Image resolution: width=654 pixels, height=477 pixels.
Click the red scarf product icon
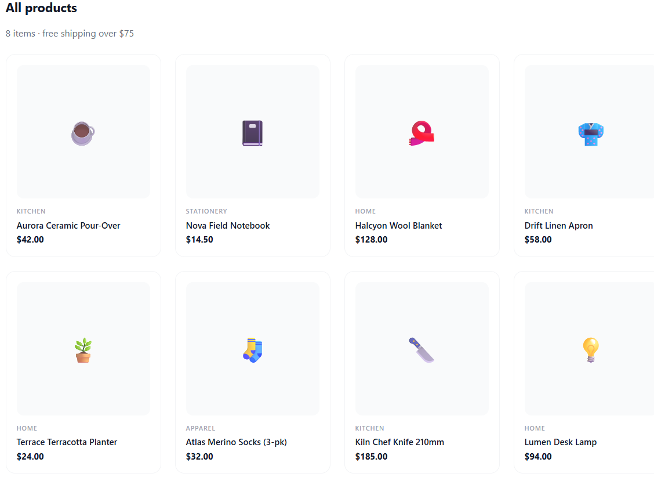(x=422, y=133)
